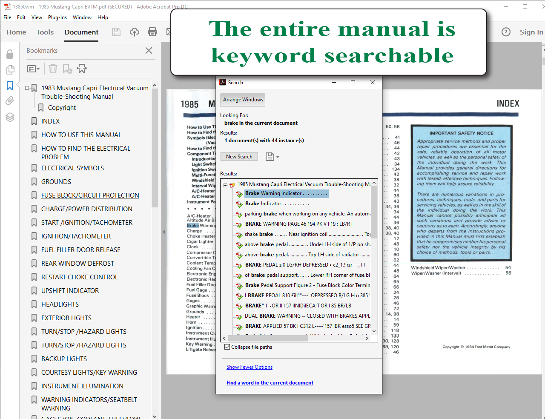Collapse the 1983 Mustang Capri bookmark tree
Viewport: 545px width, 419px height.
point(27,88)
